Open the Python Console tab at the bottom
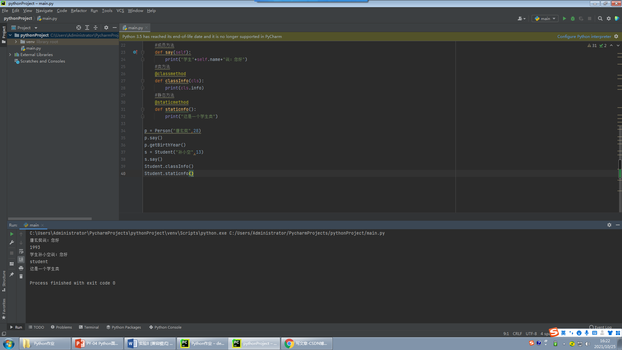This screenshot has width=622, height=350. point(165,327)
